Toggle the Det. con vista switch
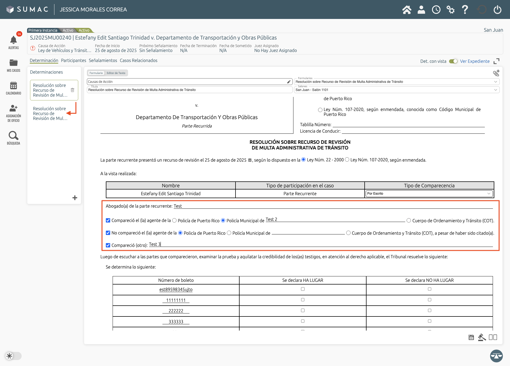Image resolution: width=510 pixels, height=366 pixels. click(453, 61)
